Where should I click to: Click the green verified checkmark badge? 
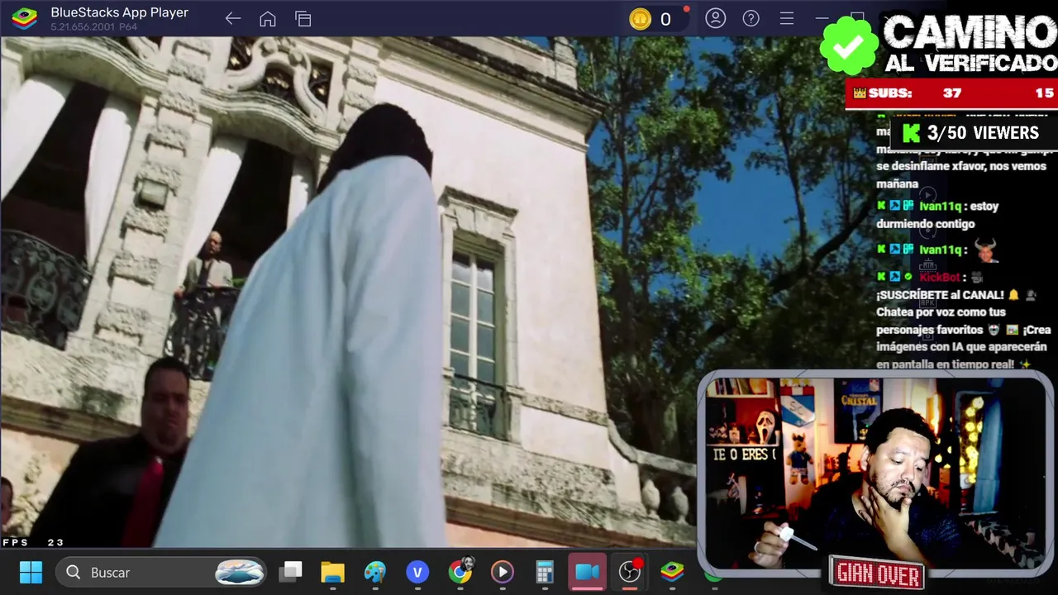[x=849, y=46]
